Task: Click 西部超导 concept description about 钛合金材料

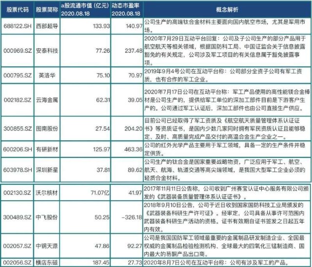Action: (225, 26)
